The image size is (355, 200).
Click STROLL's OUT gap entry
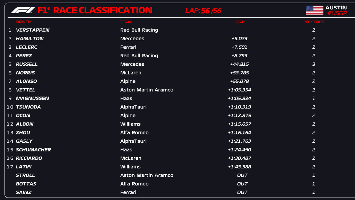(x=242, y=175)
